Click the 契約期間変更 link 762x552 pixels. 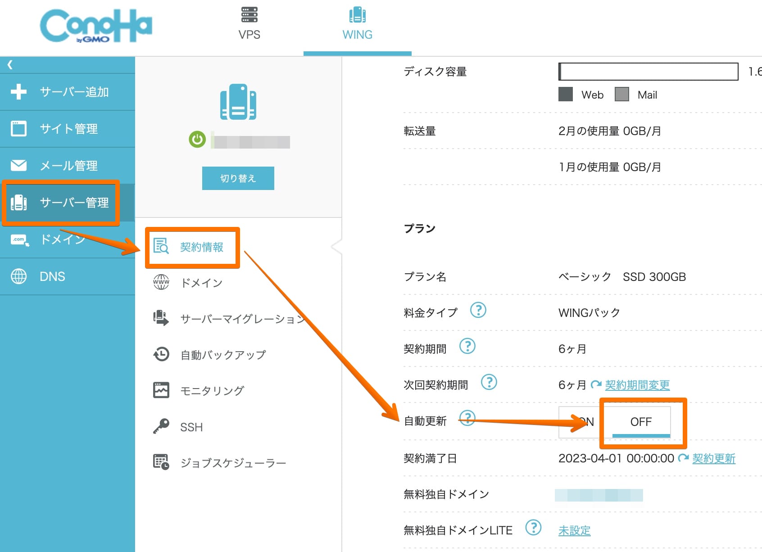(x=637, y=385)
